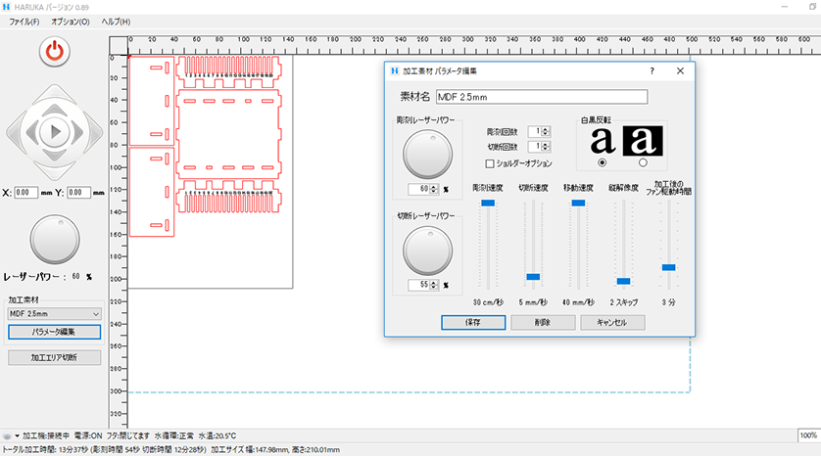This screenshot has height=456, width=821.
Task: Click the 切断レーザーパワー knob in dialog
Action: 425,249
